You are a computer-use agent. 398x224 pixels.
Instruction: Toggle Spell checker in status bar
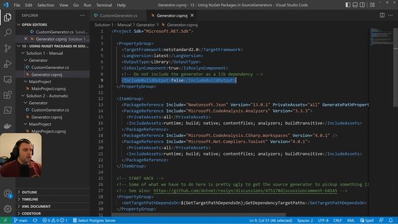[x=367, y=220]
